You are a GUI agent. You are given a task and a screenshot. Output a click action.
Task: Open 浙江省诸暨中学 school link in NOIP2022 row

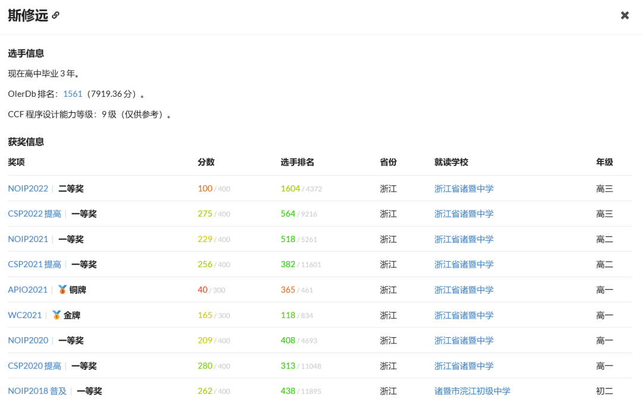(x=464, y=188)
